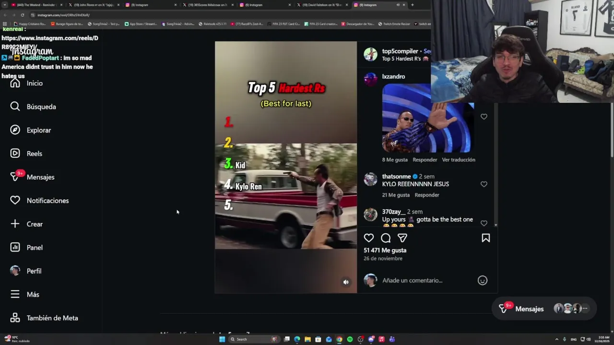614x345 pixels.
Task: Like the reel with the heart icon
Action: coord(369,238)
